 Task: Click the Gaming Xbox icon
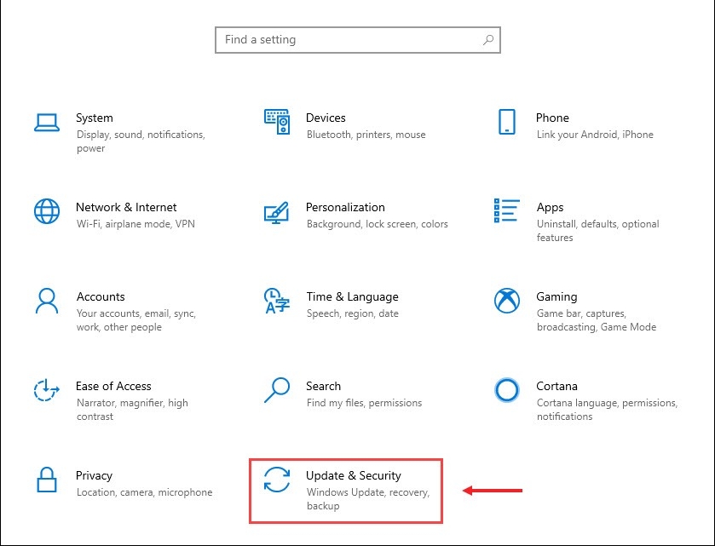506,301
